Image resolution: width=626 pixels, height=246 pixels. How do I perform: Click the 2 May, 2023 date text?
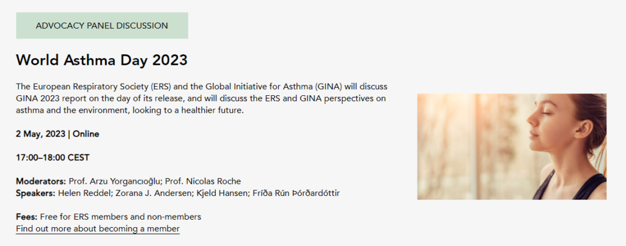[41, 134]
